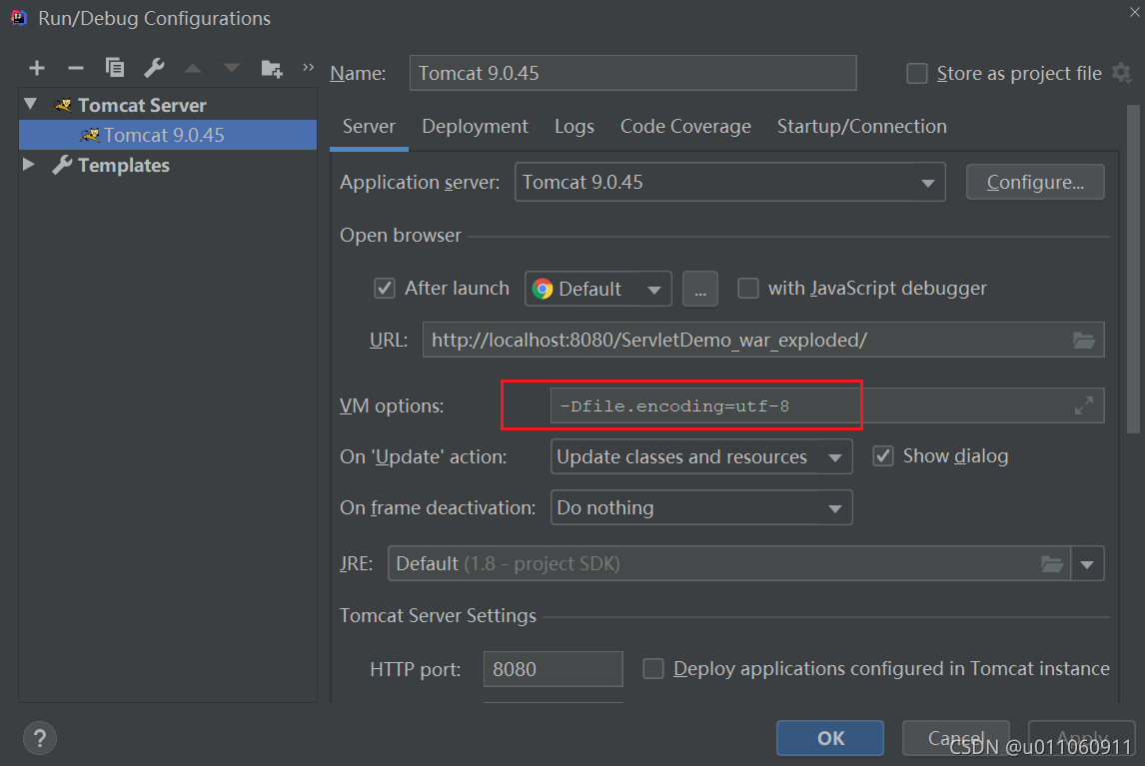
Task: Open project file storage gear settings
Action: point(1122,73)
